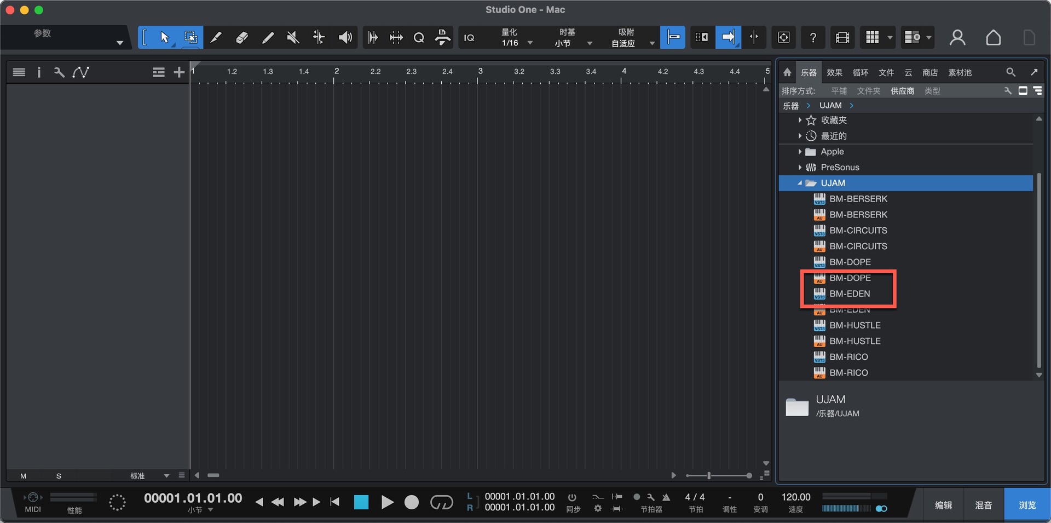
Task: Select the Split (blade) tool
Action: 216,37
